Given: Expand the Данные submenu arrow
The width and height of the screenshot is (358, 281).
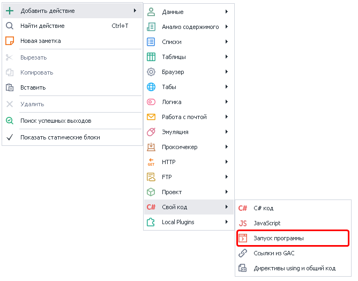Looking at the screenshot, I should point(227,12).
